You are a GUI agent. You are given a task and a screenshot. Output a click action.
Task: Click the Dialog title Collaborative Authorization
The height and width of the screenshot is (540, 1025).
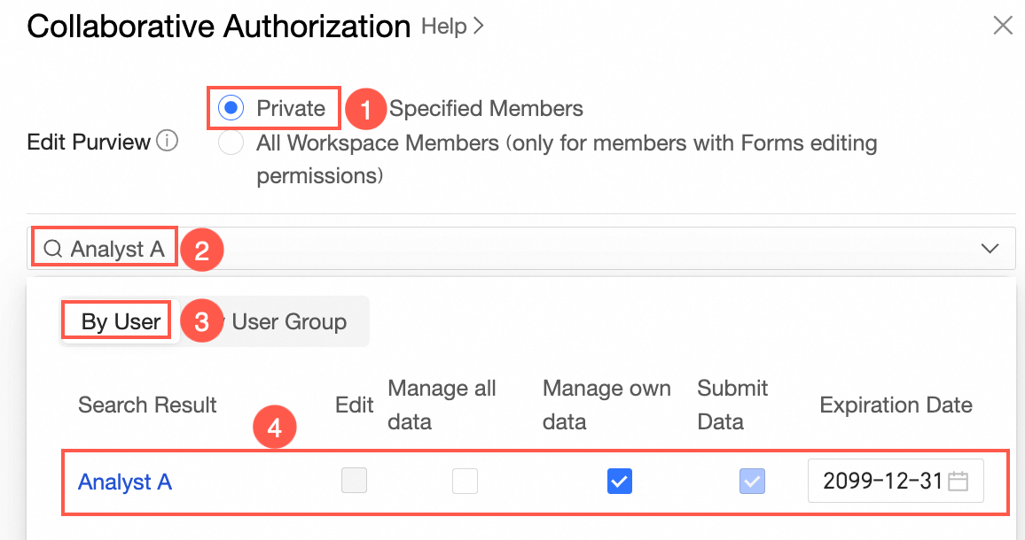point(218,27)
